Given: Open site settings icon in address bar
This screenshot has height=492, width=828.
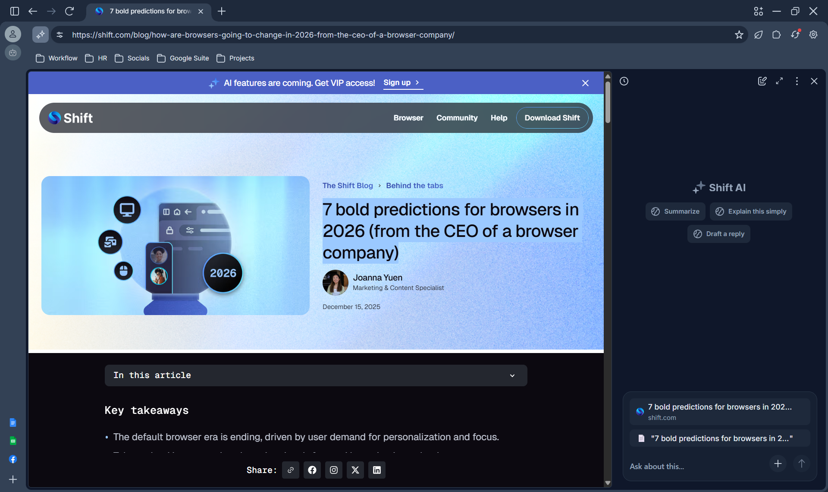Looking at the screenshot, I should [x=60, y=35].
